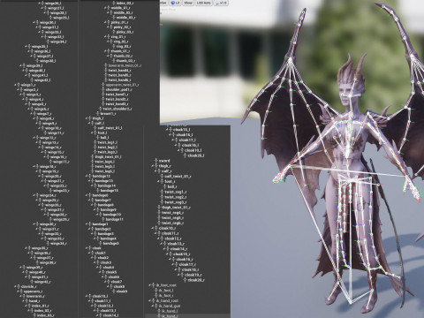Click the bone icon beside thigh_r
Screen dimensions: 424x318
[156, 166]
